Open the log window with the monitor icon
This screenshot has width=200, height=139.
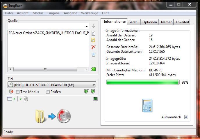coord(95,99)
